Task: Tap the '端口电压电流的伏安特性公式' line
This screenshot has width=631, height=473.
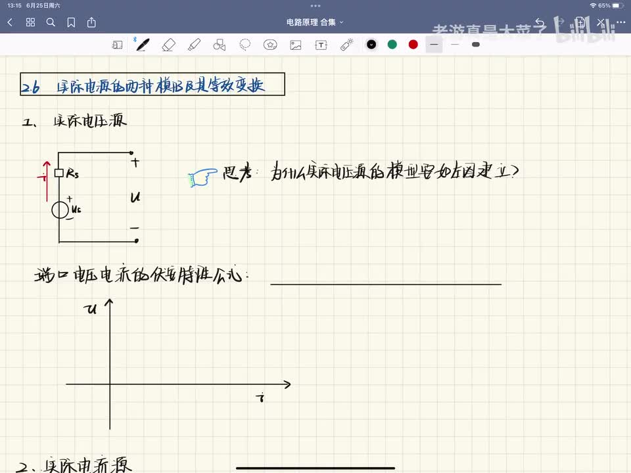Action: [x=142, y=275]
